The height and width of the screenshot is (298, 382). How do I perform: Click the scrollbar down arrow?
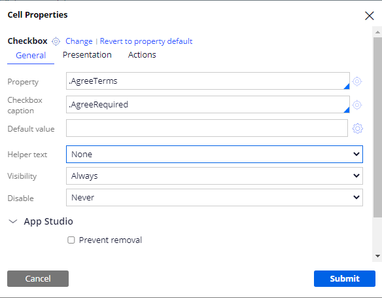(x=377, y=256)
